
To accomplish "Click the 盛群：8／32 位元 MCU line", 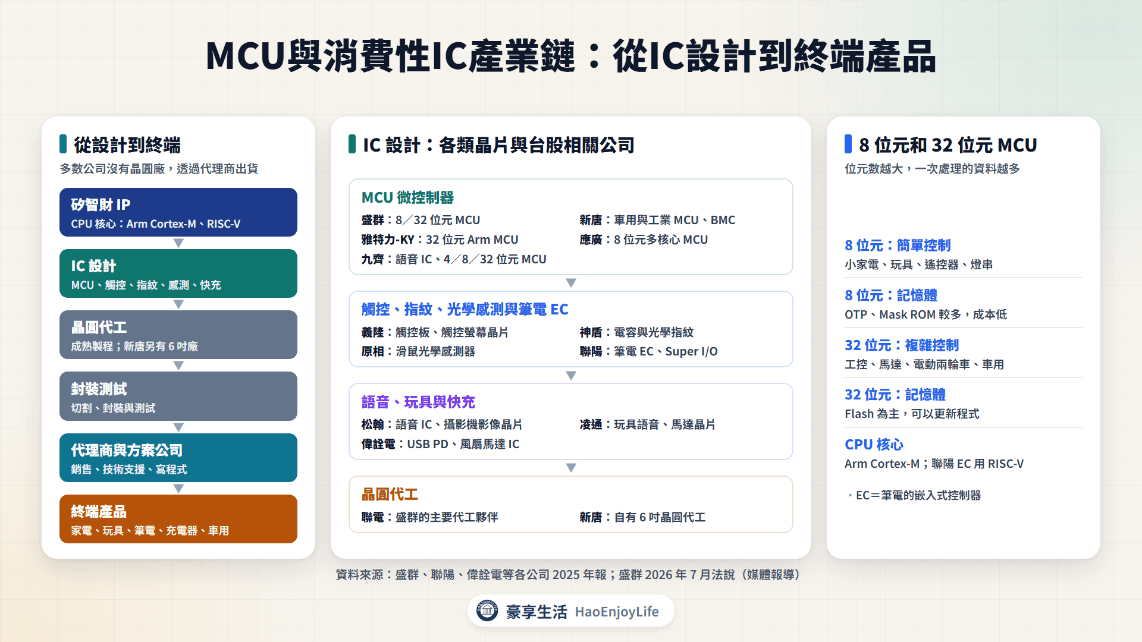I will pyautogui.click(x=421, y=220).
